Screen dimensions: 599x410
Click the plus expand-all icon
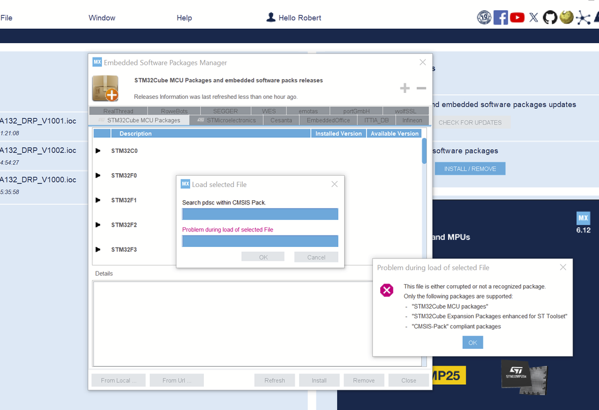pyautogui.click(x=405, y=88)
